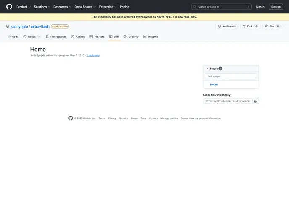Click the repository icon beside joshtynjala

(8, 26)
